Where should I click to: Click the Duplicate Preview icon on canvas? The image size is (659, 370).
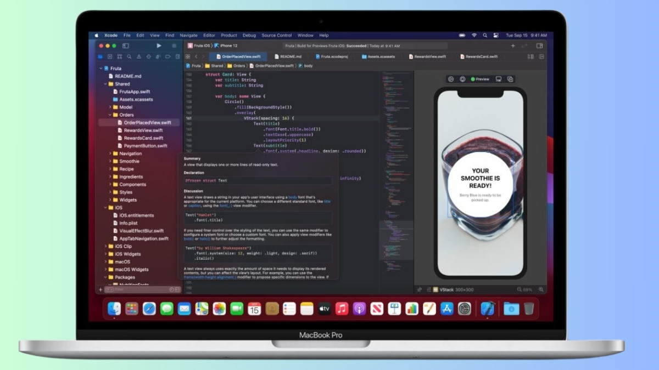point(510,79)
